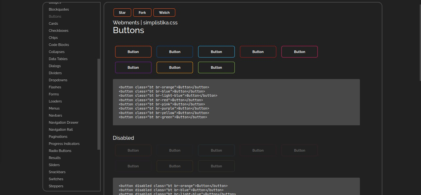Click the sidebar scrollbar thumb
The height and width of the screenshot is (195, 421).
pyautogui.click(x=99, y=104)
